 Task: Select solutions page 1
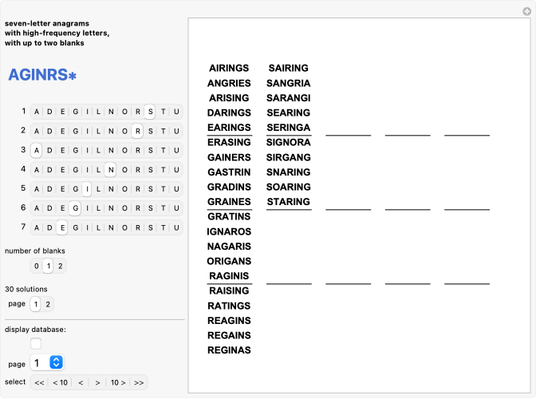click(x=36, y=304)
